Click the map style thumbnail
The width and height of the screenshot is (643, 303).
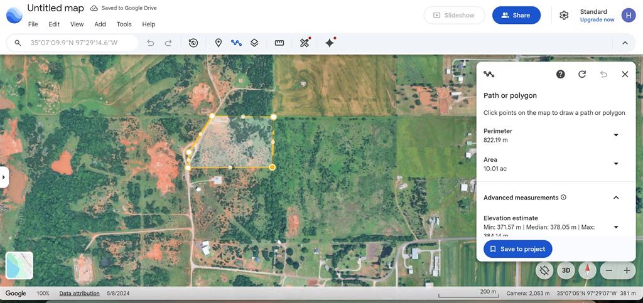click(x=19, y=265)
